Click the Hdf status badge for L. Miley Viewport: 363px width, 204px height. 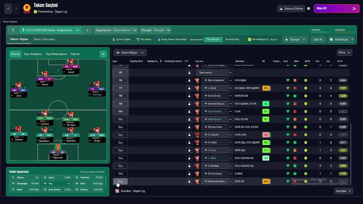(x=266, y=158)
